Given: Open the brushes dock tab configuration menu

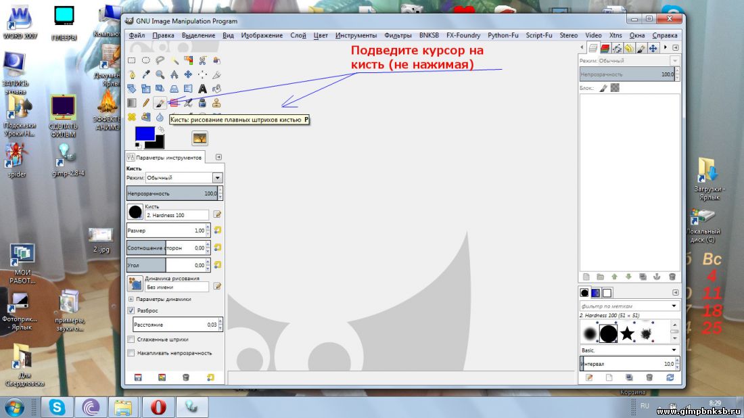Looking at the screenshot, I should pyautogui.click(x=676, y=292).
